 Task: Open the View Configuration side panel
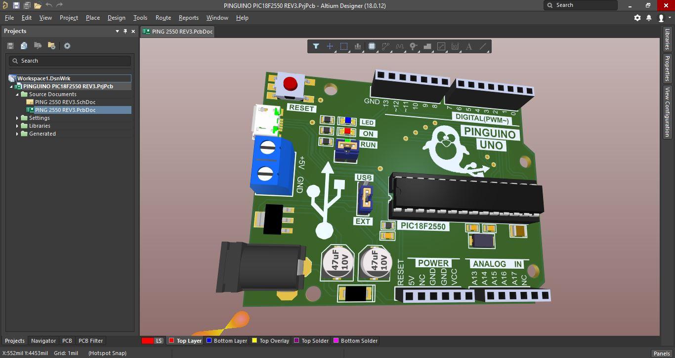pyautogui.click(x=667, y=112)
